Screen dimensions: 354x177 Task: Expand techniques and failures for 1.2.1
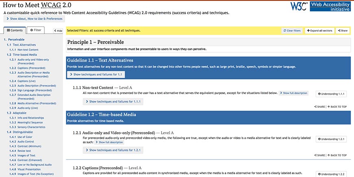coord(113,150)
